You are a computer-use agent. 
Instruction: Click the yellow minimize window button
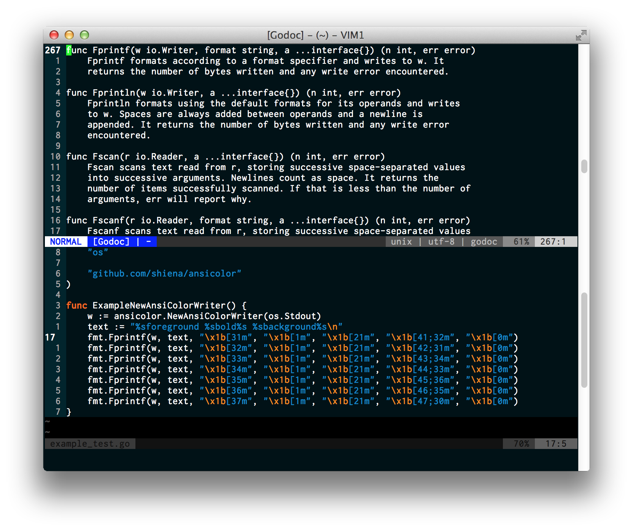coord(69,35)
